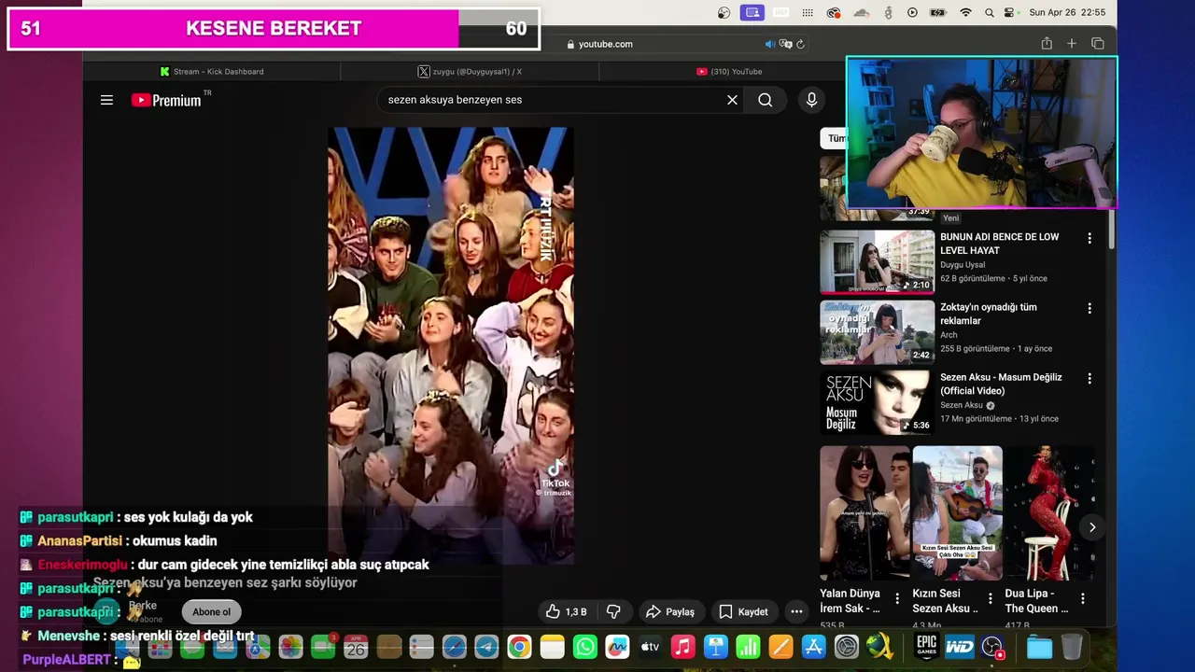This screenshot has width=1195, height=672.
Task: Open the Telegram dock icon
Action: (x=486, y=647)
